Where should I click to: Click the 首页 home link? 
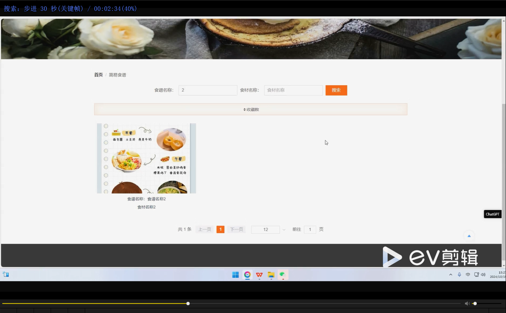[98, 75]
